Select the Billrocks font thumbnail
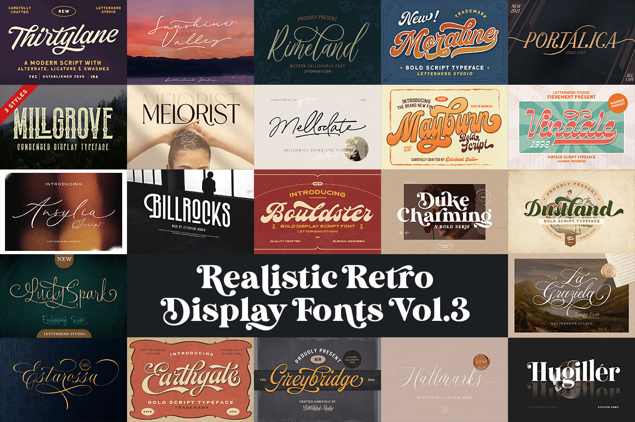Screen dimensions: 635x422 pyautogui.click(x=190, y=210)
